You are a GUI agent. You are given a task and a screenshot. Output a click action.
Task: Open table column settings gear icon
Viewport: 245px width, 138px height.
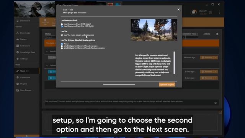pos(217,34)
